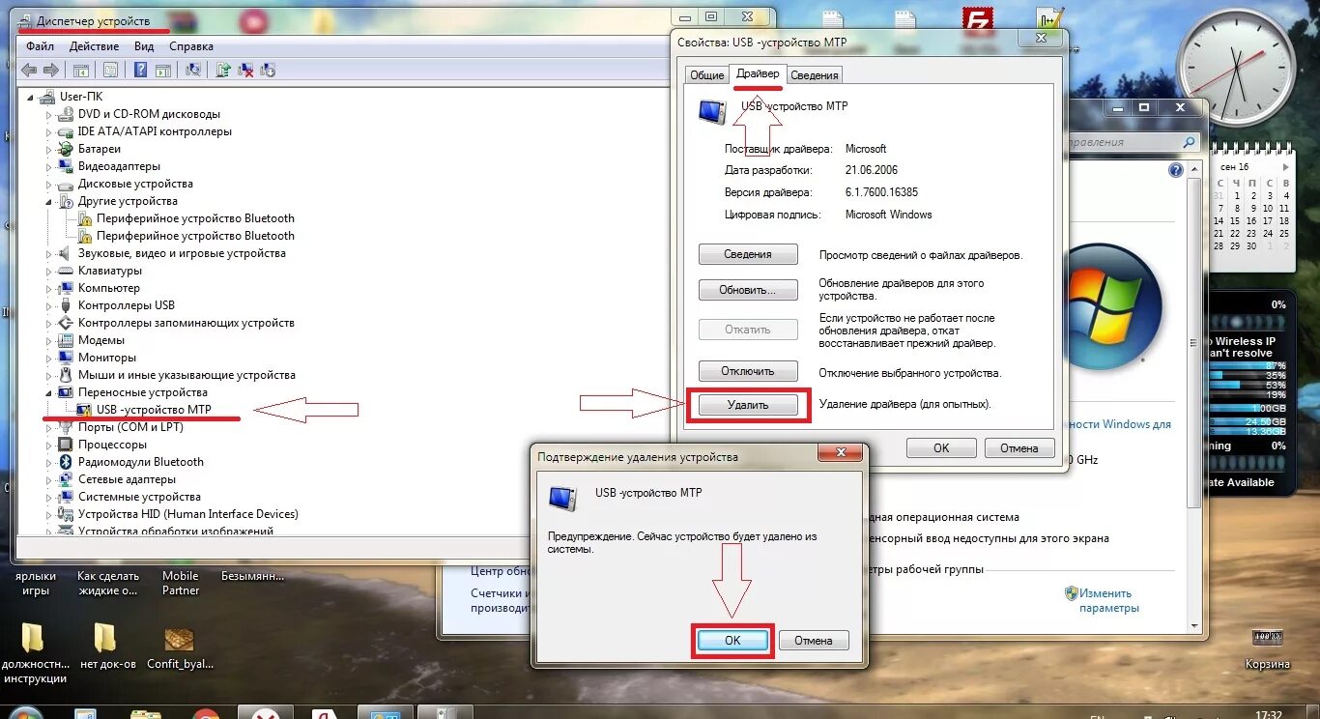Image resolution: width=1320 pixels, height=719 pixels.
Task: Select the Радиомодули Bluetooth tree item
Action: (x=140, y=462)
